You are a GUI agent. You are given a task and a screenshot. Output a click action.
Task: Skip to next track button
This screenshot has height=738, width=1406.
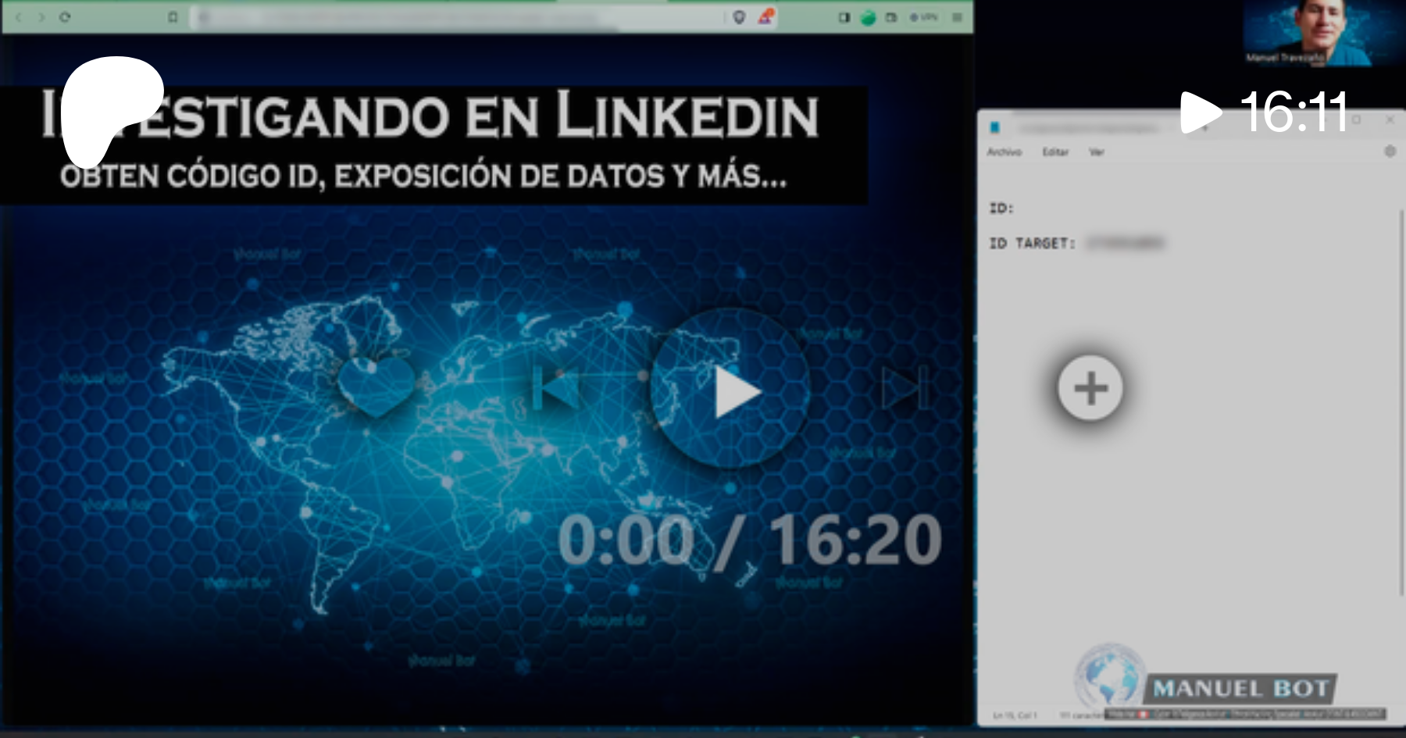coord(905,387)
